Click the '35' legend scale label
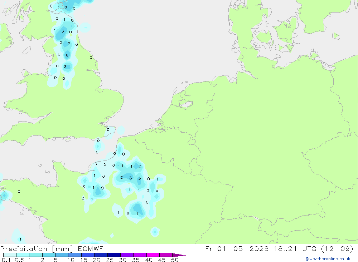Screen dimensions: 358x262 [x=136, y=260]
